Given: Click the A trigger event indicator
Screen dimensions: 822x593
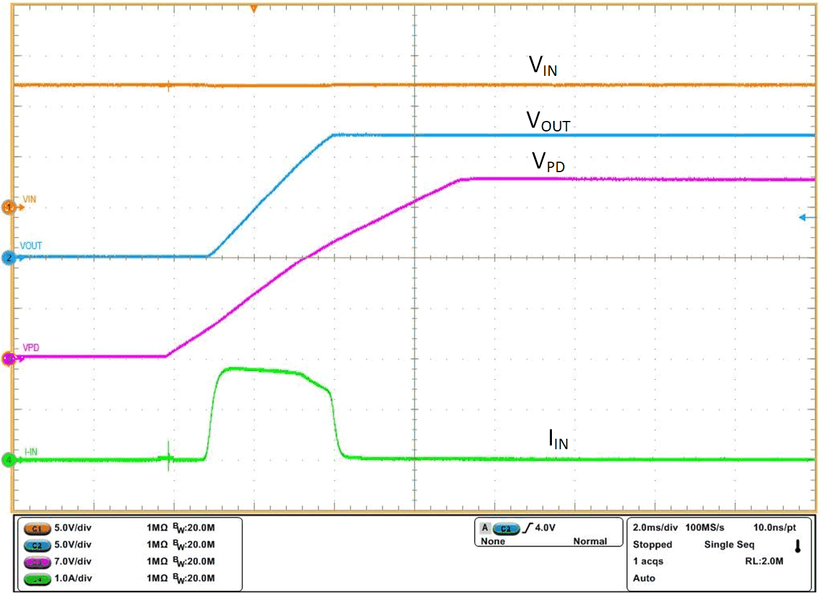Looking at the screenshot, I should (x=485, y=528).
